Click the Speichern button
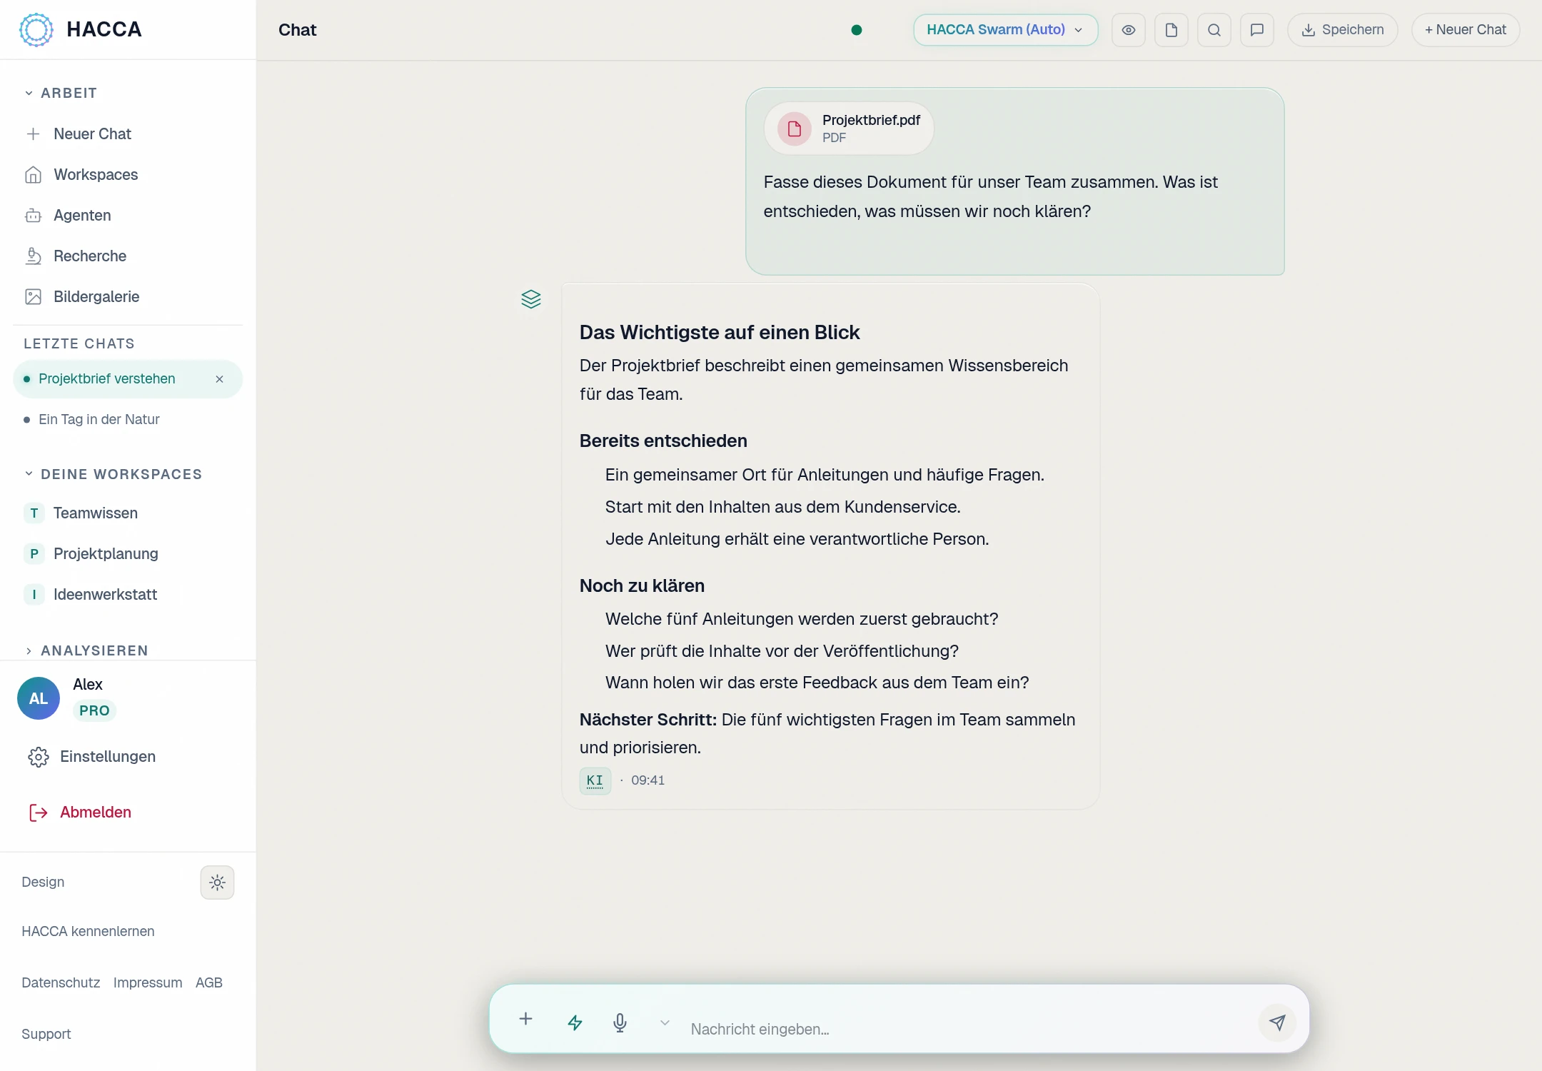The height and width of the screenshot is (1071, 1542). (x=1342, y=30)
